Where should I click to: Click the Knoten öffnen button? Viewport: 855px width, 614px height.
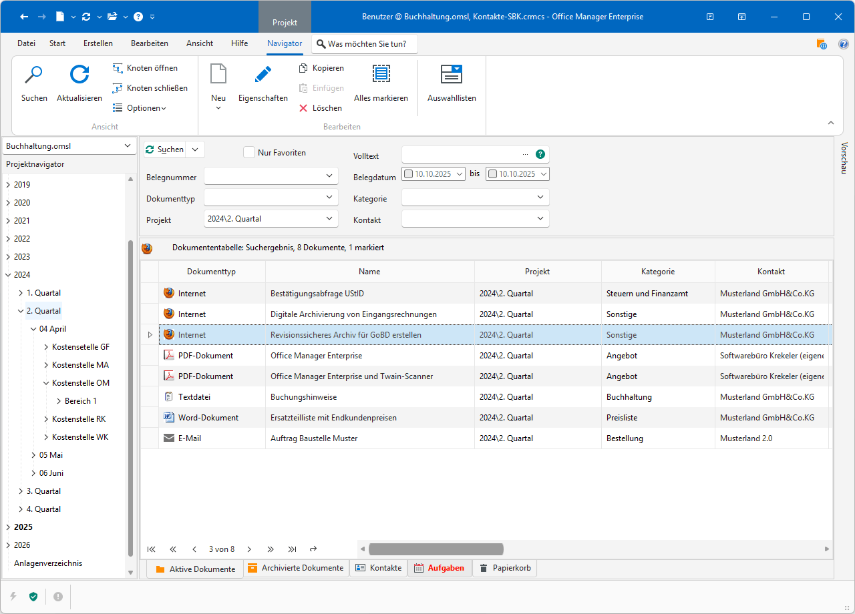(x=145, y=68)
